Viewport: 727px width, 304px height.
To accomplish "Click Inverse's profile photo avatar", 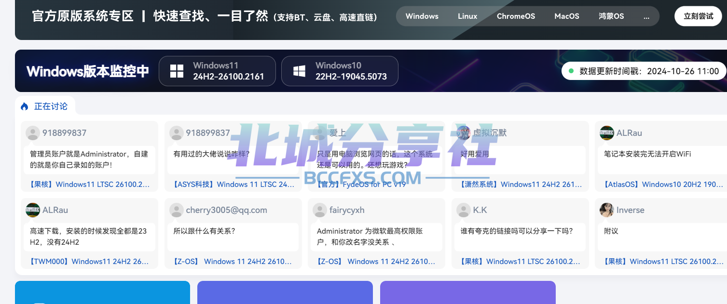I will tap(607, 210).
